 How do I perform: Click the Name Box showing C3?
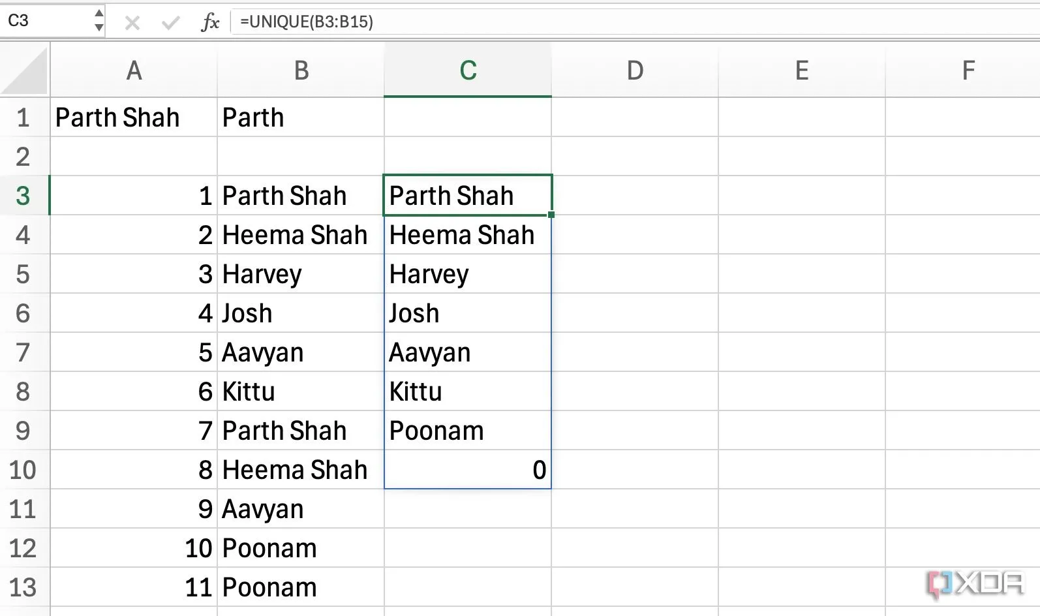click(x=46, y=21)
